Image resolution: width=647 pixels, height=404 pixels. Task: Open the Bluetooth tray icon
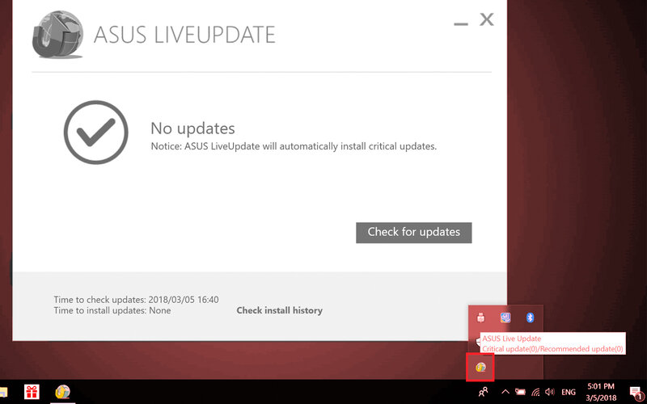(x=531, y=318)
